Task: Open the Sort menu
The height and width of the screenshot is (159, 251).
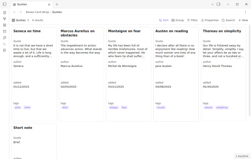Action: 164,20
